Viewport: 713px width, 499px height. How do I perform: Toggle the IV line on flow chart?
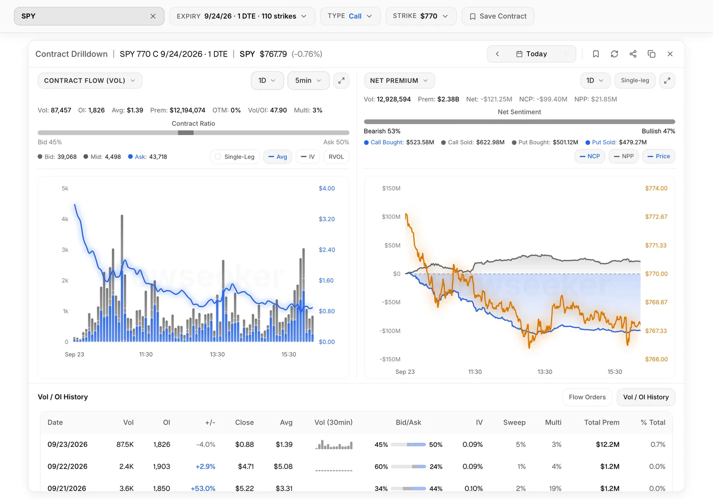click(x=308, y=157)
